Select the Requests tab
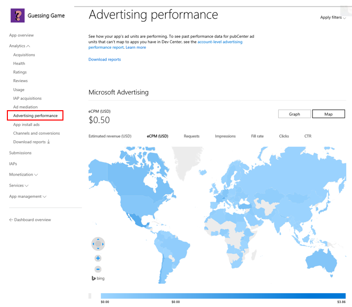352x307 pixels. 192,136
